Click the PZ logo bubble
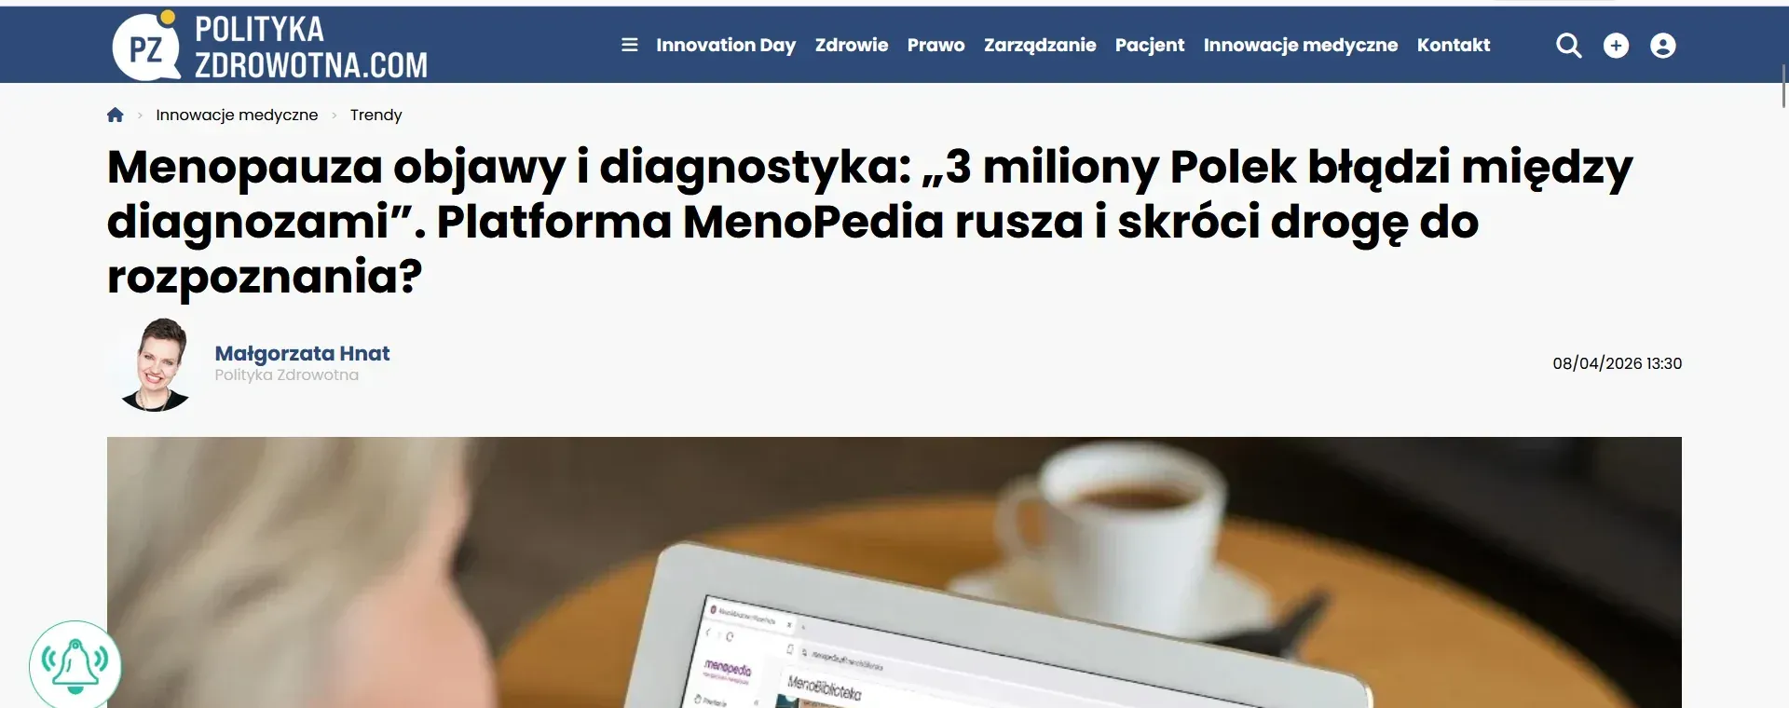Screen dimensions: 1789x708 [x=146, y=47]
